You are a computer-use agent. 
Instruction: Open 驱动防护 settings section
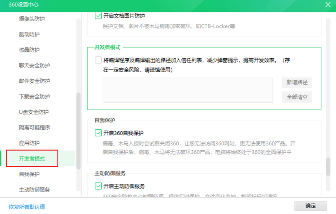(29, 34)
